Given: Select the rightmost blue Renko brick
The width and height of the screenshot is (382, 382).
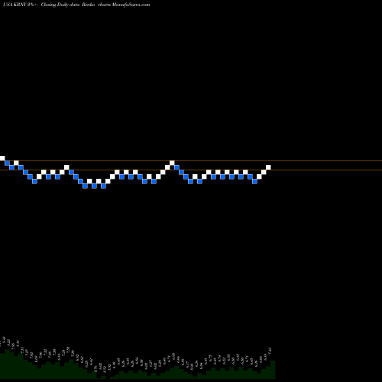Looking at the screenshot, I should (x=254, y=181).
